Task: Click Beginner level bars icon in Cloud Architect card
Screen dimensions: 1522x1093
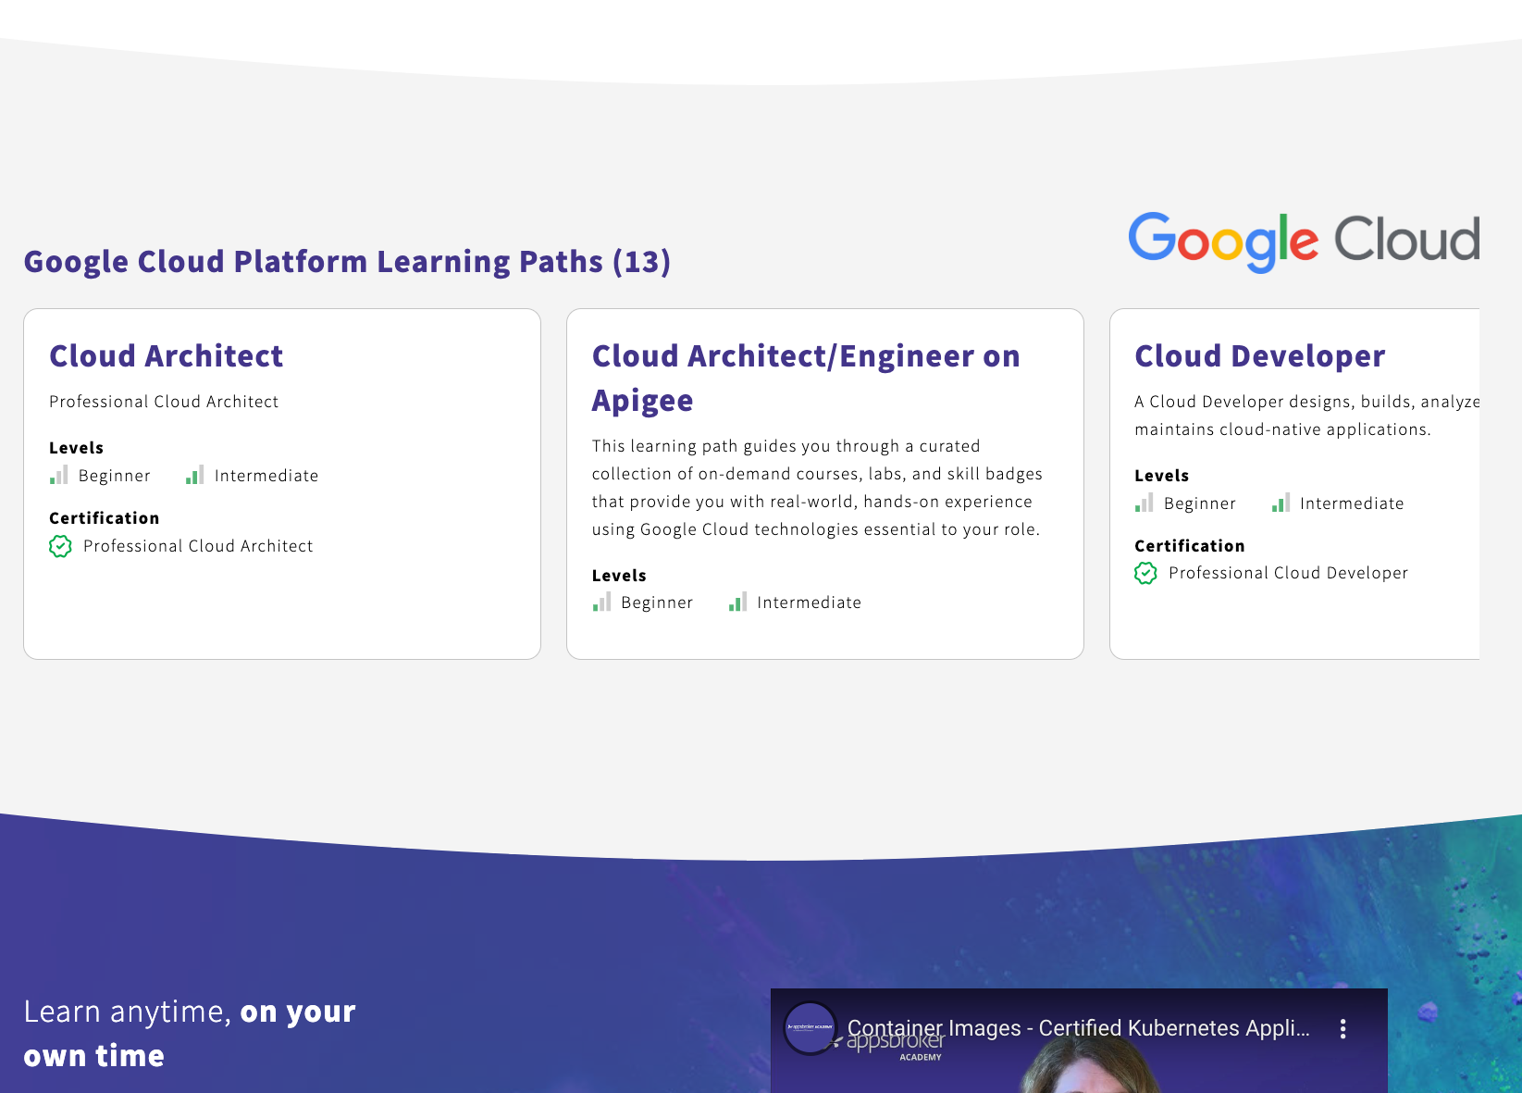Action: (x=58, y=476)
